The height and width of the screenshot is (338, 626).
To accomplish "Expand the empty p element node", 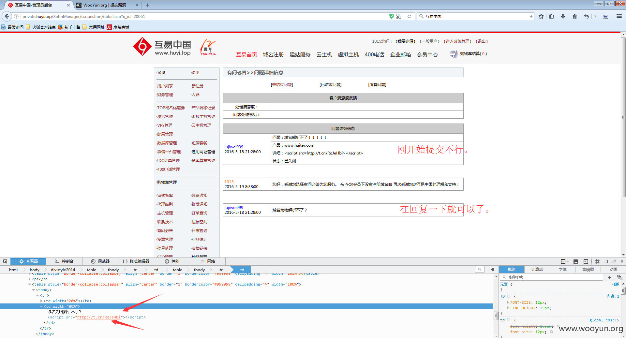I will coord(29,279).
